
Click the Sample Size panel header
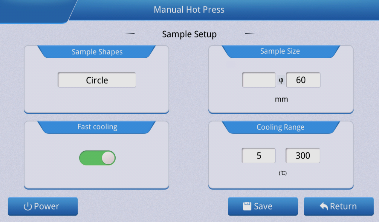coord(280,51)
